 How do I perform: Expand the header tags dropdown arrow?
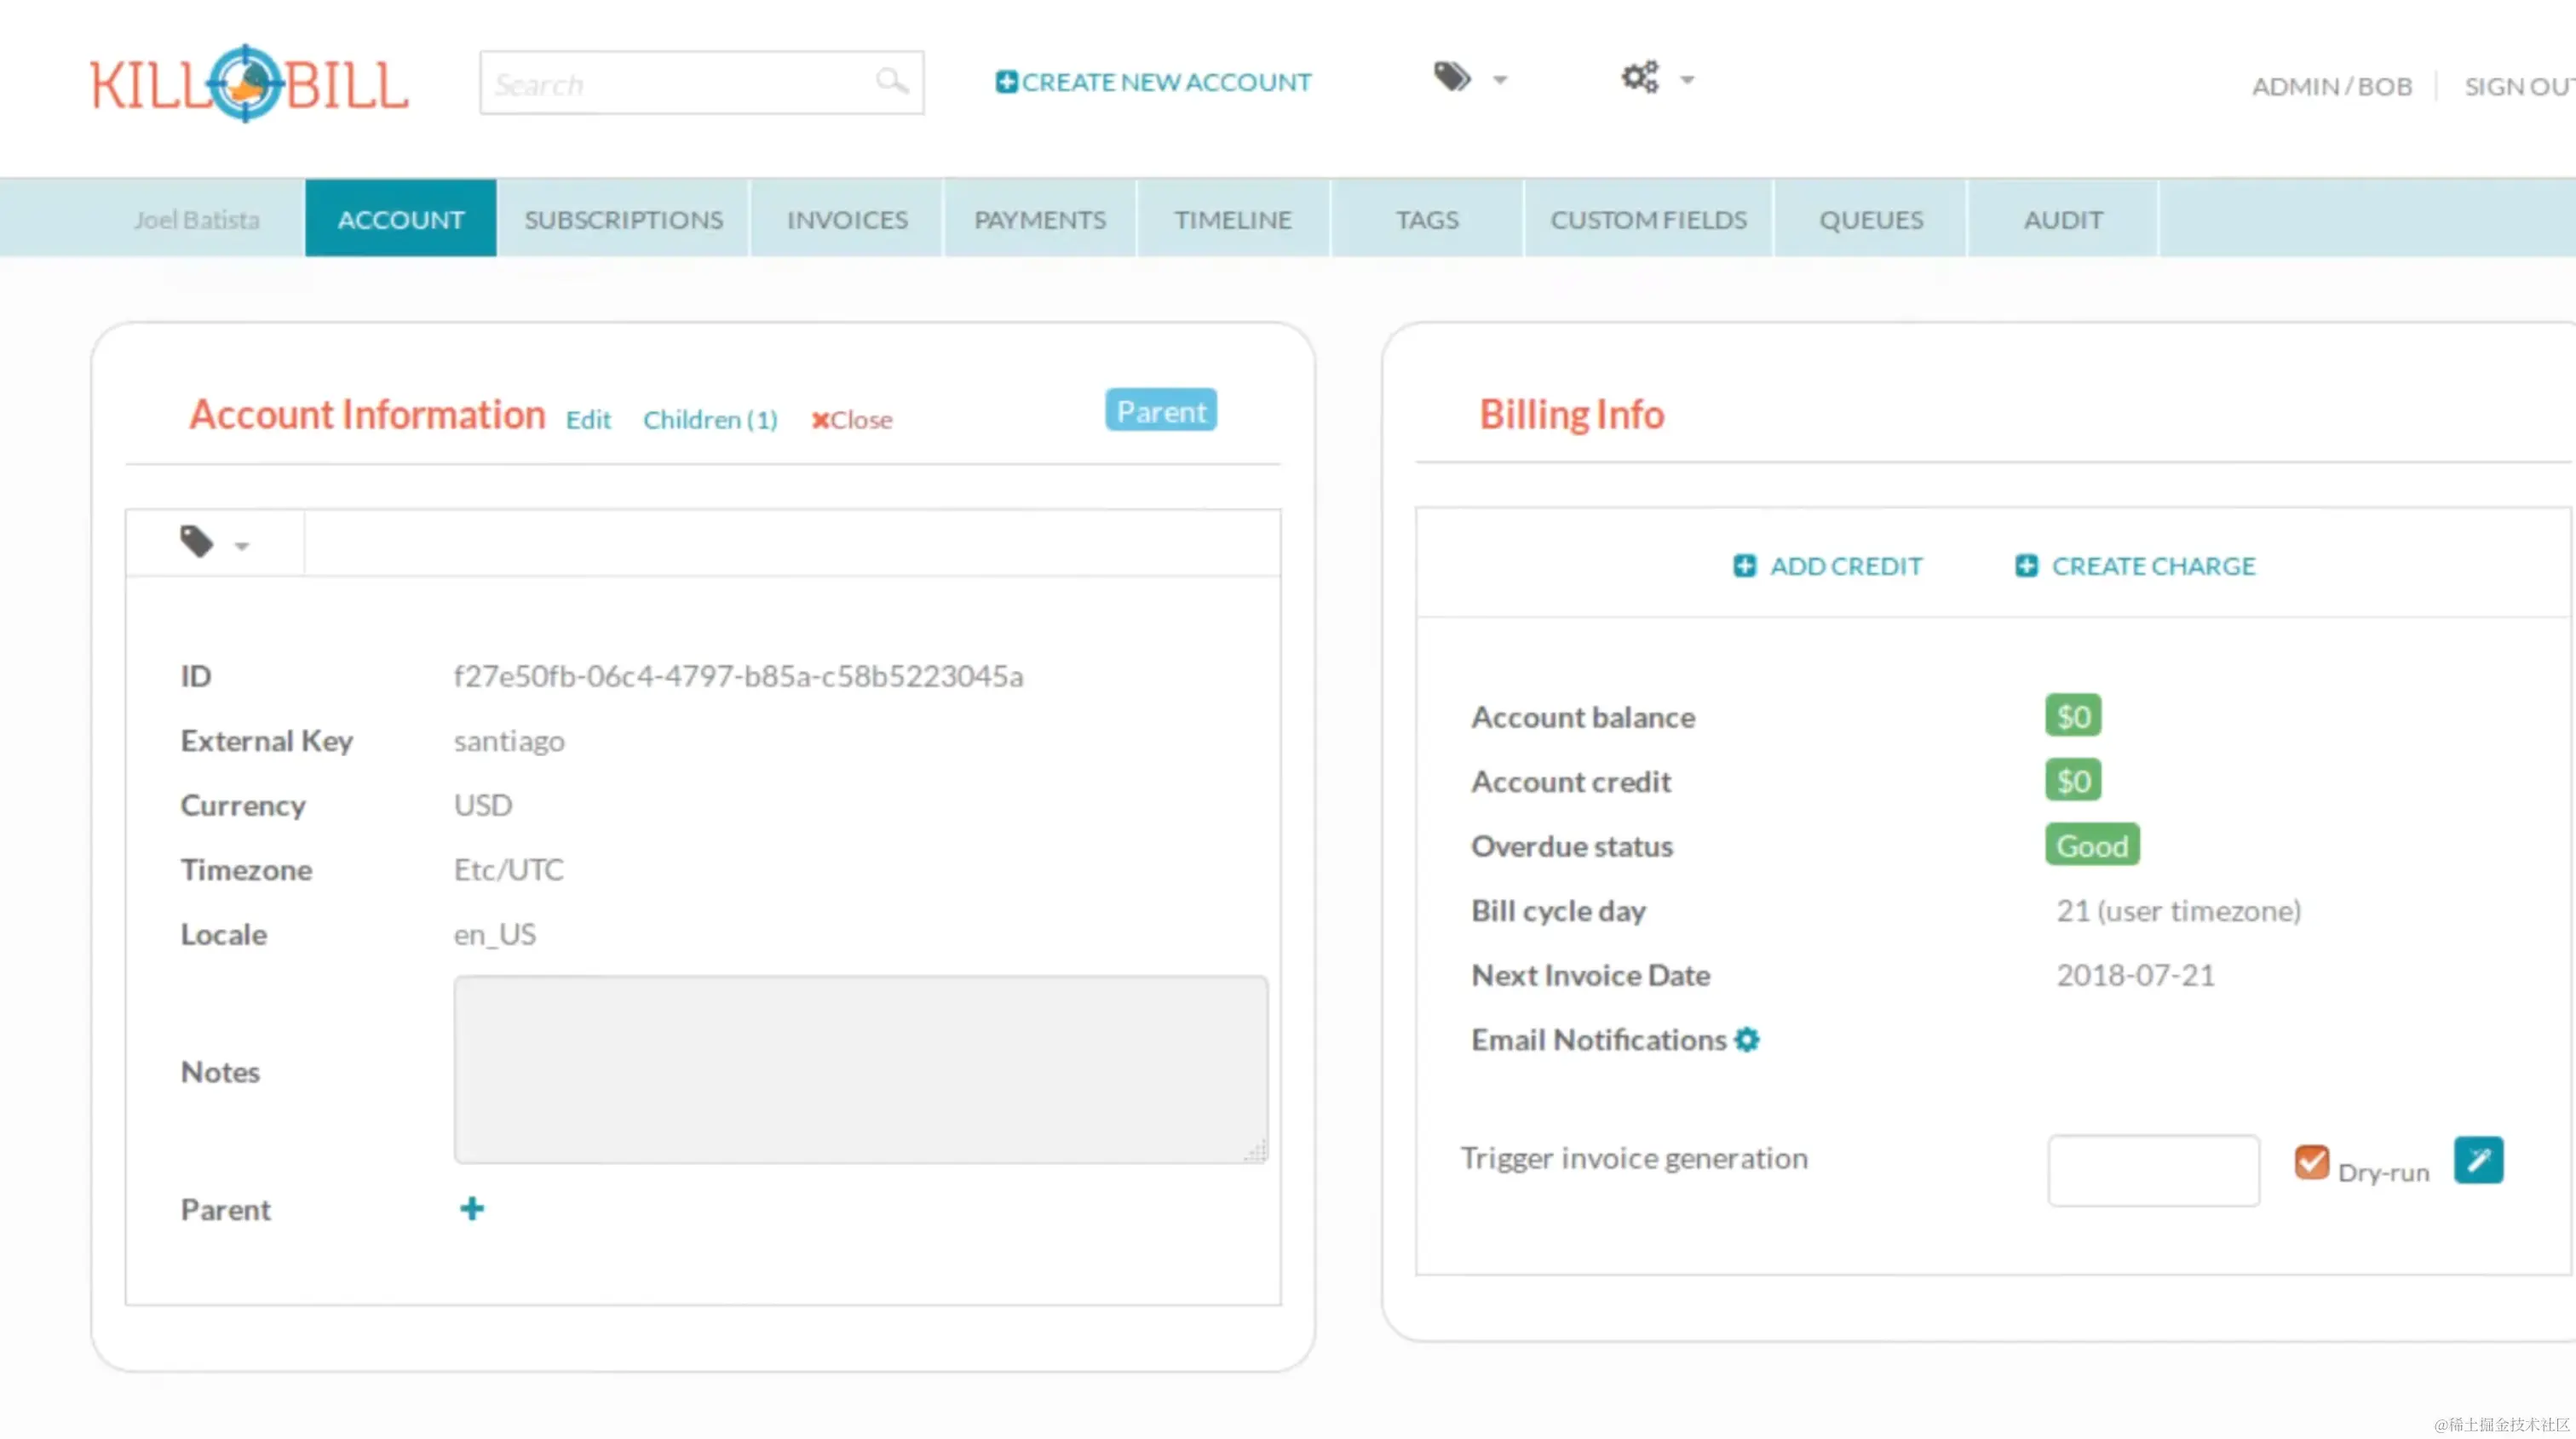[x=1500, y=80]
